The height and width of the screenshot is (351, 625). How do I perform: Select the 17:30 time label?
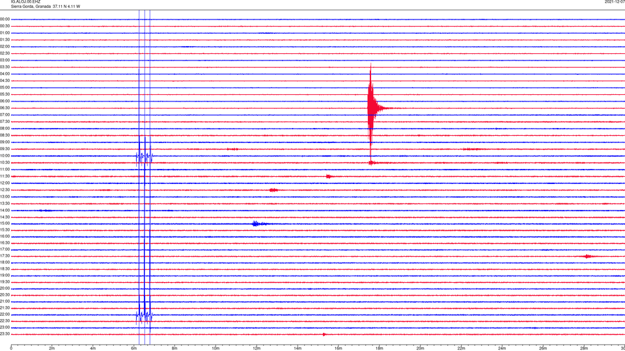coord(5,256)
